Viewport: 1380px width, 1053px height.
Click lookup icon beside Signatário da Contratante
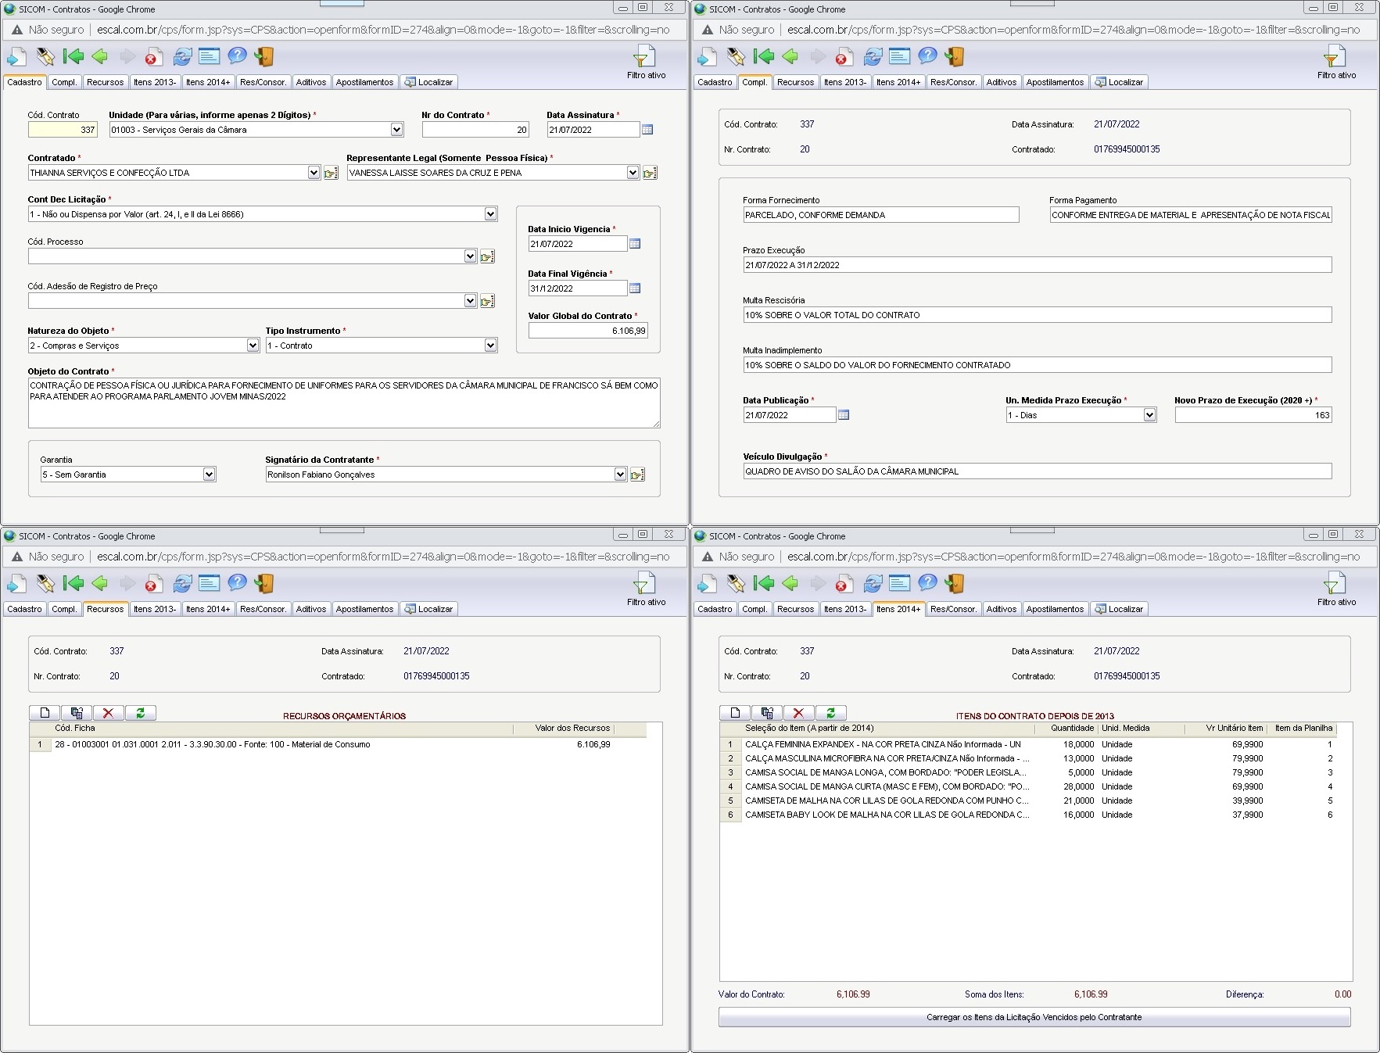click(637, 475)
